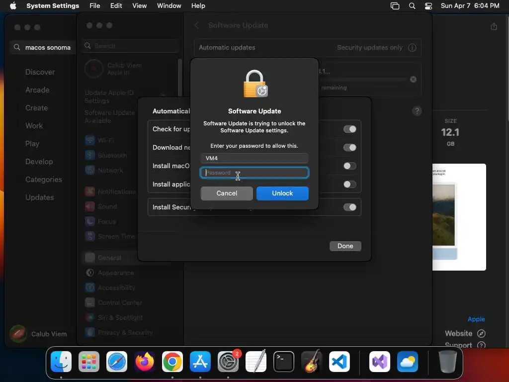Open the Window menu

point(169,6)
